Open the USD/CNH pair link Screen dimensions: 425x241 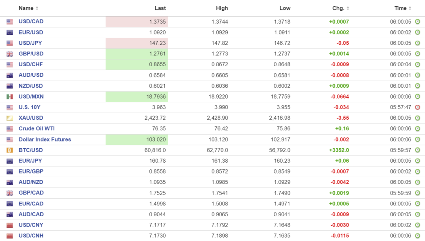pyautogui.click(x=31, y=236)
